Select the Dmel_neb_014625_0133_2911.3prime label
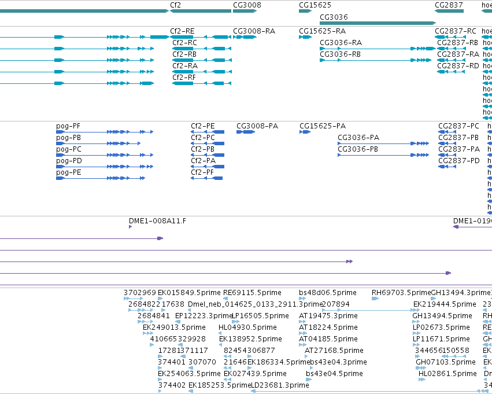 (x=256, y=304)
